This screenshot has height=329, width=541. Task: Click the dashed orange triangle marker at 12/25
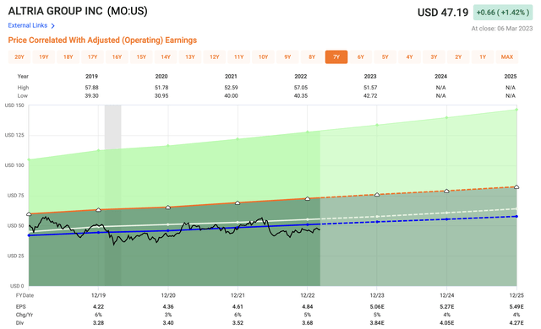point(516,186)
